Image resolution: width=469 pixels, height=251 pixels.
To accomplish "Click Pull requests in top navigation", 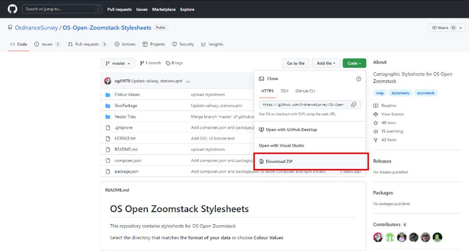I will pyautogui.click(x=119, y=9).
